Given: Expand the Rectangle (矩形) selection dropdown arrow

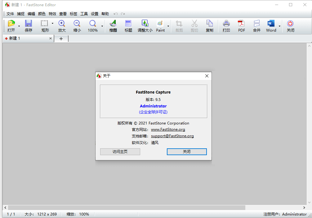Looking at the screenshot, I should pyautogui.click(x=52, y=24).
